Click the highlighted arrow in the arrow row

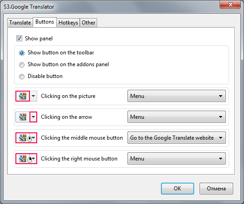click(33, 117)
